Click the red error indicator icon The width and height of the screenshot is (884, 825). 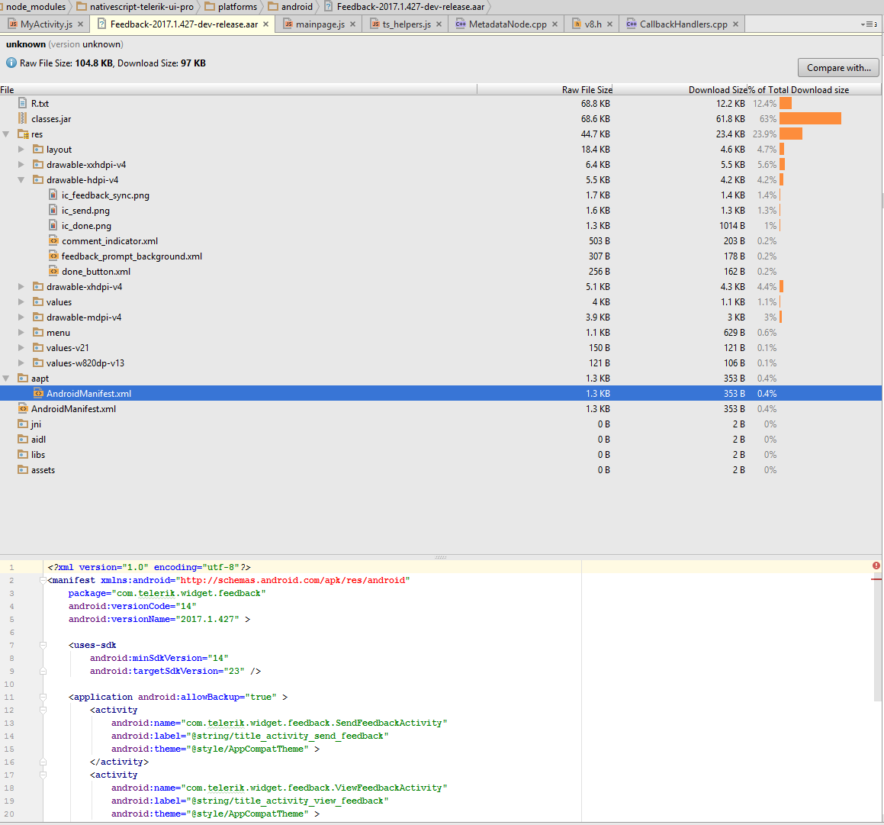click(876, 566)
